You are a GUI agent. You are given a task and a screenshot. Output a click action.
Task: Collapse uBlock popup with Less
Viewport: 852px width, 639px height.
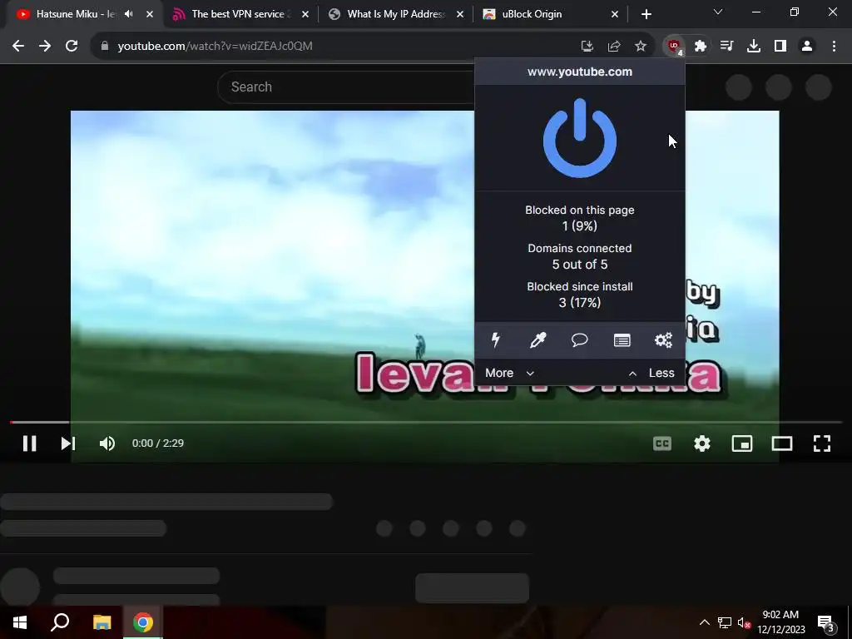pos(651,373)
